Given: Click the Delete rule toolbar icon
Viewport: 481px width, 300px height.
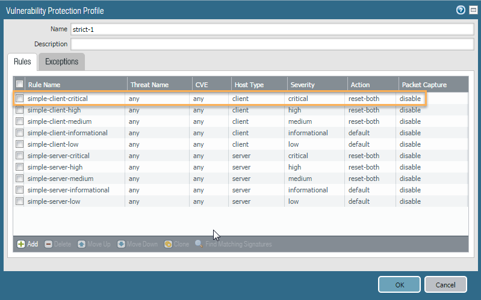Looking at the screenshot, I should pos(48,244).
